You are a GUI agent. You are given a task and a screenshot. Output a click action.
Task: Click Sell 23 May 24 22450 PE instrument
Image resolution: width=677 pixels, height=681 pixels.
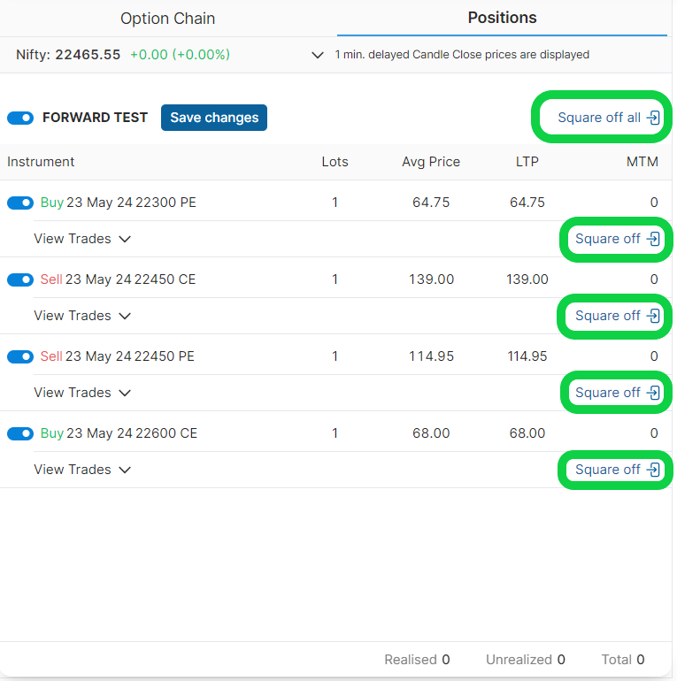[118, 356]
